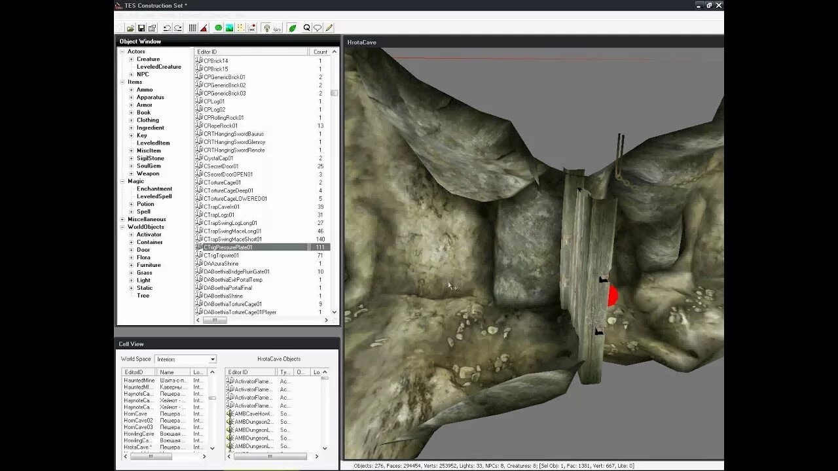Screen dimensions: 838x471
Task: Click the HrotaCave render window title
Action: [x=361, y=42]
